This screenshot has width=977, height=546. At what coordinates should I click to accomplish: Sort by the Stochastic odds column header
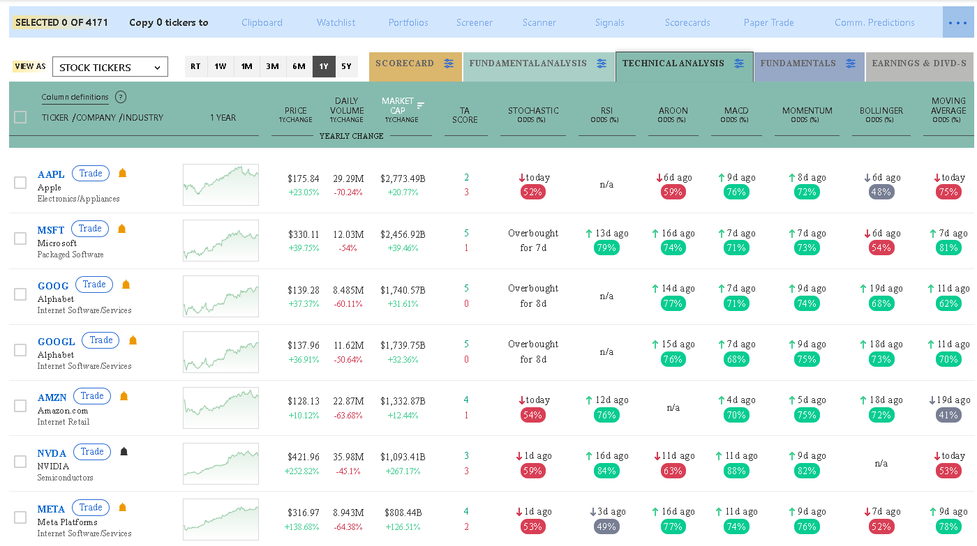tap(533, 115)
